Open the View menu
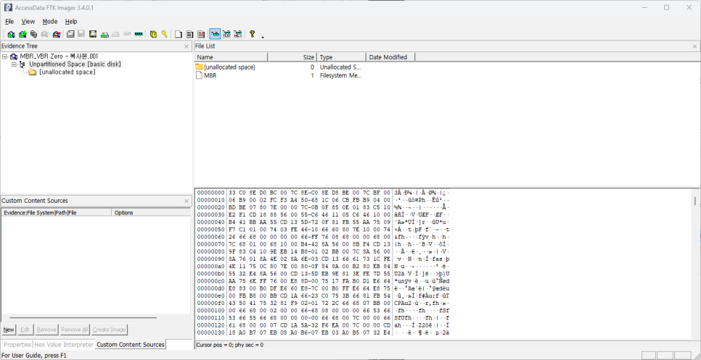 pos(28,22)
